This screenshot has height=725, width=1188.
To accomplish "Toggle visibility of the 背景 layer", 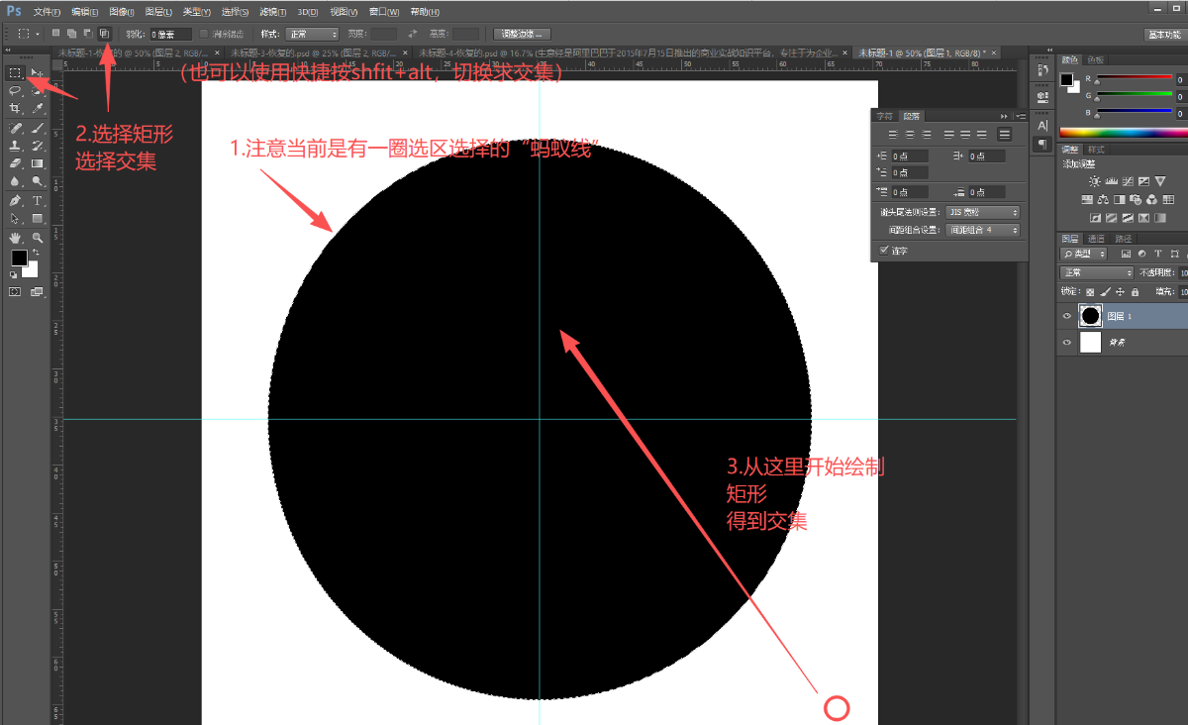I will click(x=1067, y=343).
